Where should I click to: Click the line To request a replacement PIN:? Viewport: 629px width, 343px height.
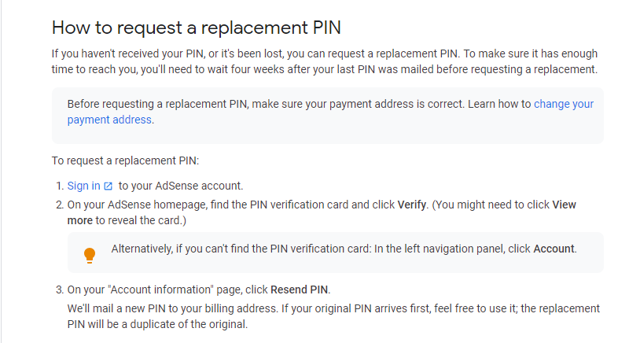click(x=126, y=160)
